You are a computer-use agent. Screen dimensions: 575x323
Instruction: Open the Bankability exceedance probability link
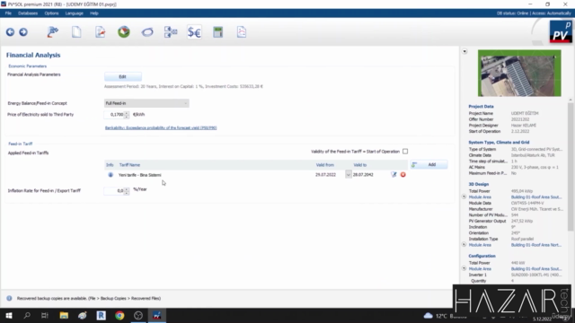pos(161,127)
